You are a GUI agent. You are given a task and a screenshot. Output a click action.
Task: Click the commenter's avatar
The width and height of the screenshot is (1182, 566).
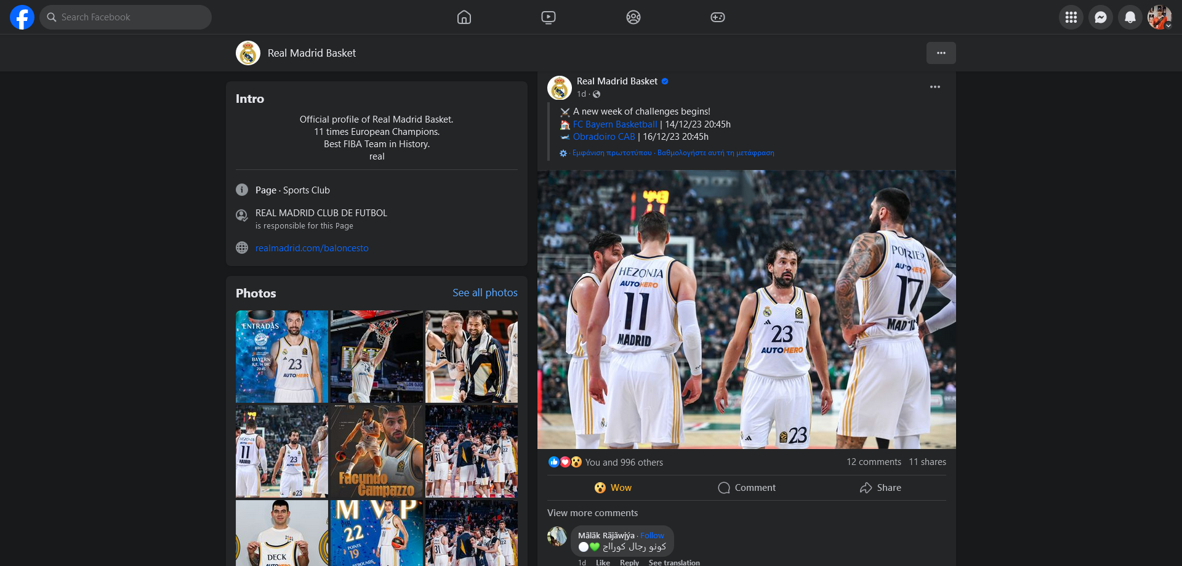coord(557,536)
